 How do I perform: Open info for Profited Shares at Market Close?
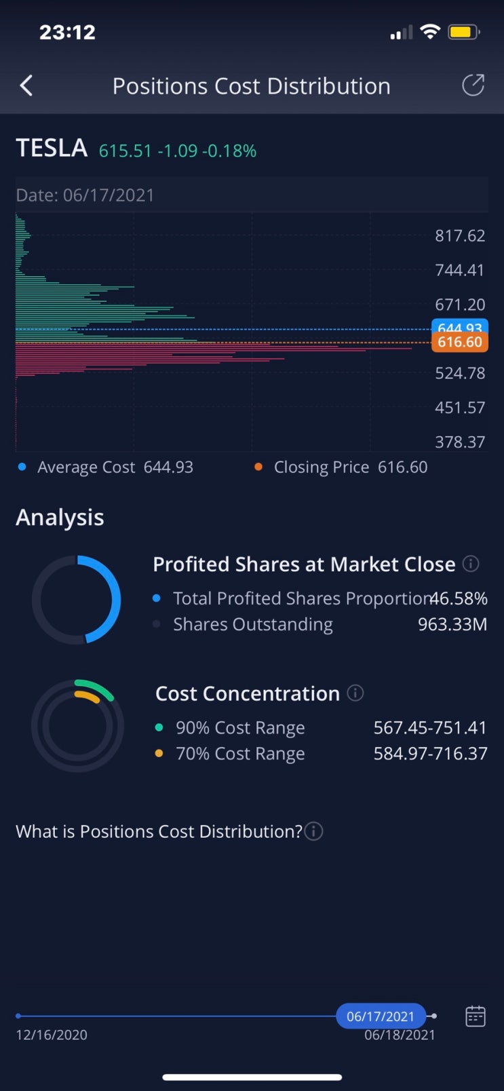[471, 564]
